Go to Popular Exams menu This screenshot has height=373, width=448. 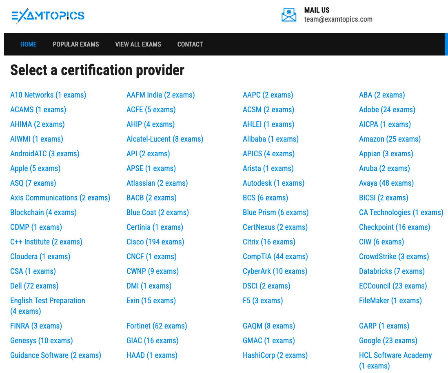pos(76,44)
